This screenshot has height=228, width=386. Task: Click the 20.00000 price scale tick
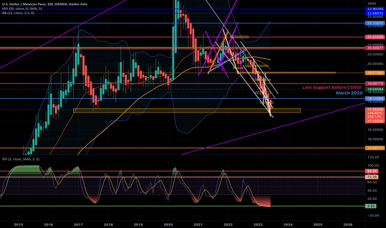(375, 63)
